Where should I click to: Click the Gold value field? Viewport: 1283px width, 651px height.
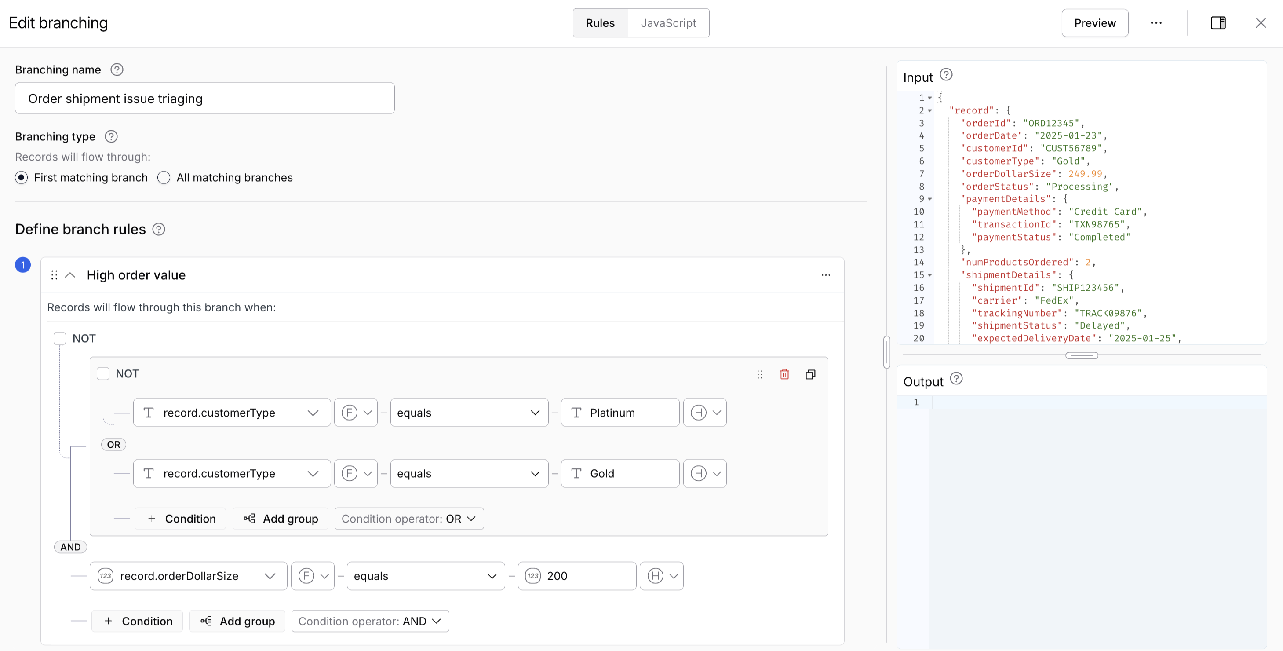pos(620,474)
